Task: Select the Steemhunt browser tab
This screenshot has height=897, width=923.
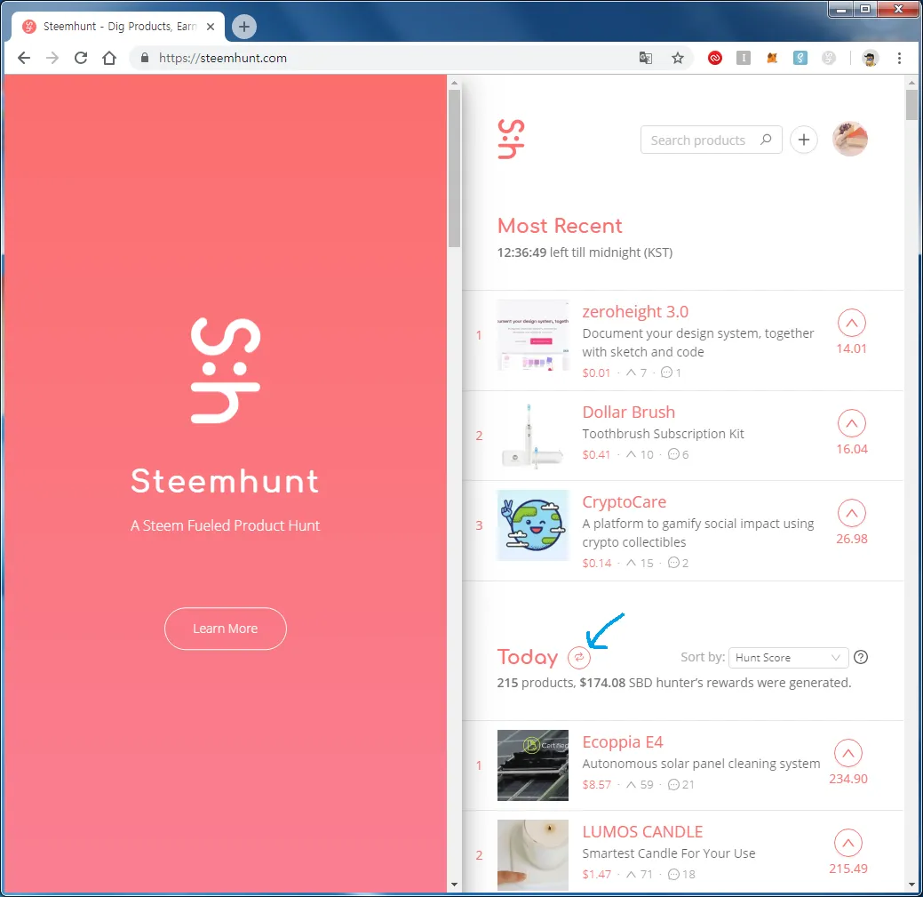Action: click(x=118, y=27)
